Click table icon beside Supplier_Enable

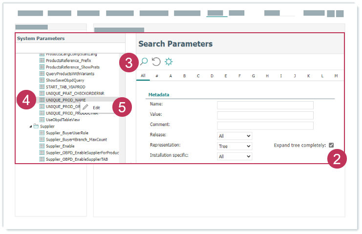coord(42,146)
